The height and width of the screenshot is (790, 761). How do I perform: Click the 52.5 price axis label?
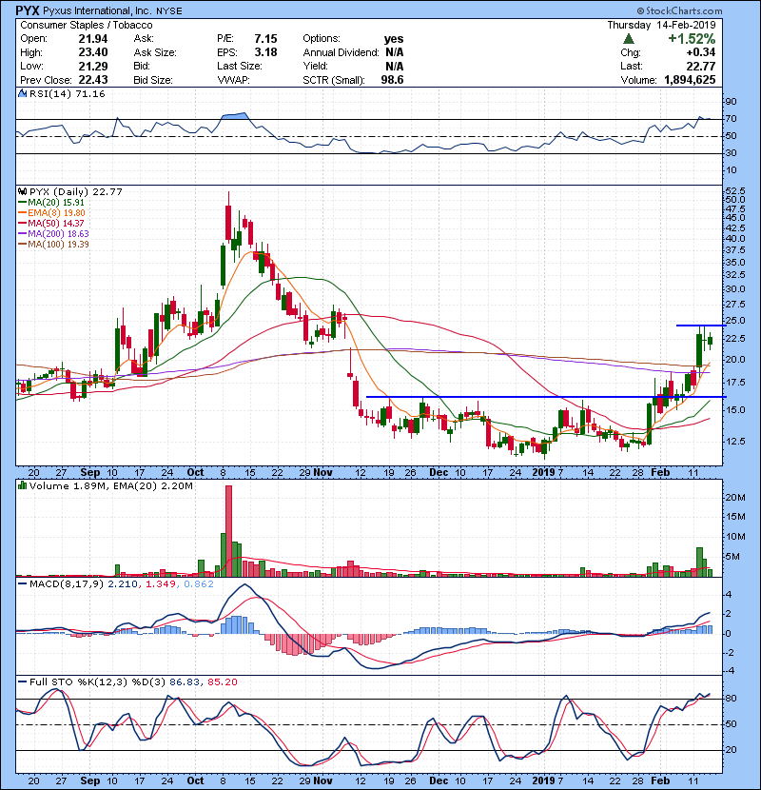[735, 191]
